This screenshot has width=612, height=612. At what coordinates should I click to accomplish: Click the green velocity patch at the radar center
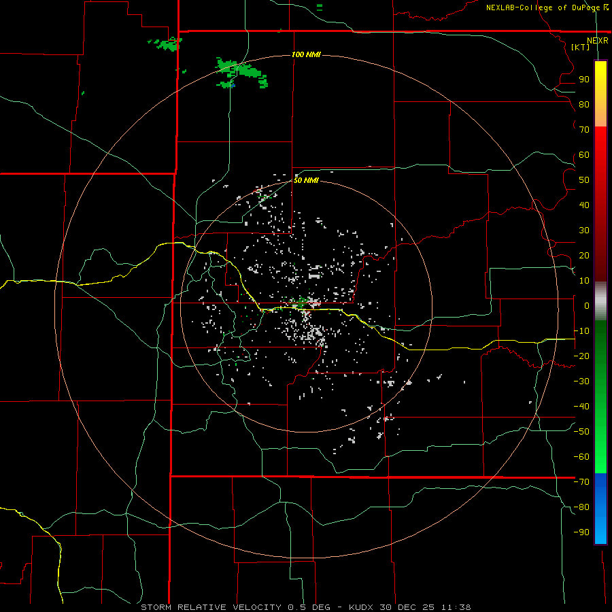(x=301, y=301)
